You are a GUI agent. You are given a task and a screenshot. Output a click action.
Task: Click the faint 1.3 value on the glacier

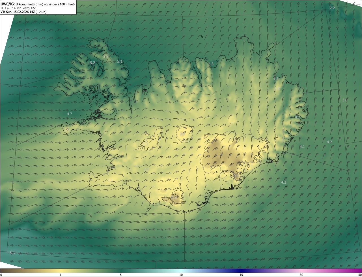point(146,144)
